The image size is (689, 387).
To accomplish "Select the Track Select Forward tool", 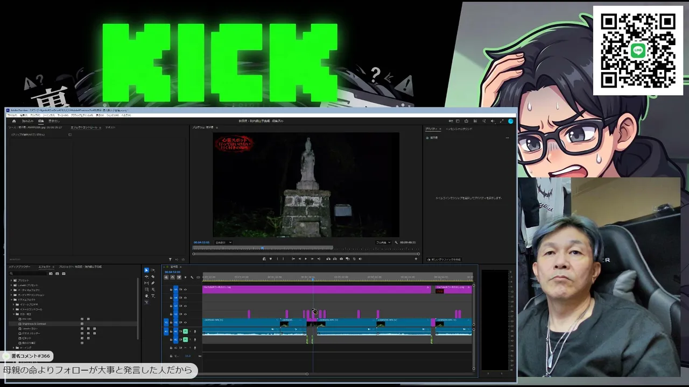I will (x=153, y=270).
